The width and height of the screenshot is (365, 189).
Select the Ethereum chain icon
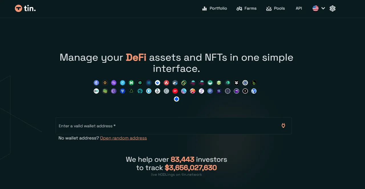click(96, 83)
